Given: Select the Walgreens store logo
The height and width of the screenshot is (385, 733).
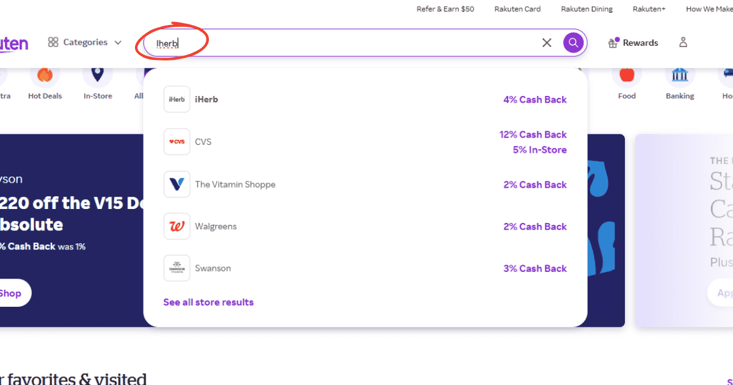Looking at the screenshot, I should point(177,226).
